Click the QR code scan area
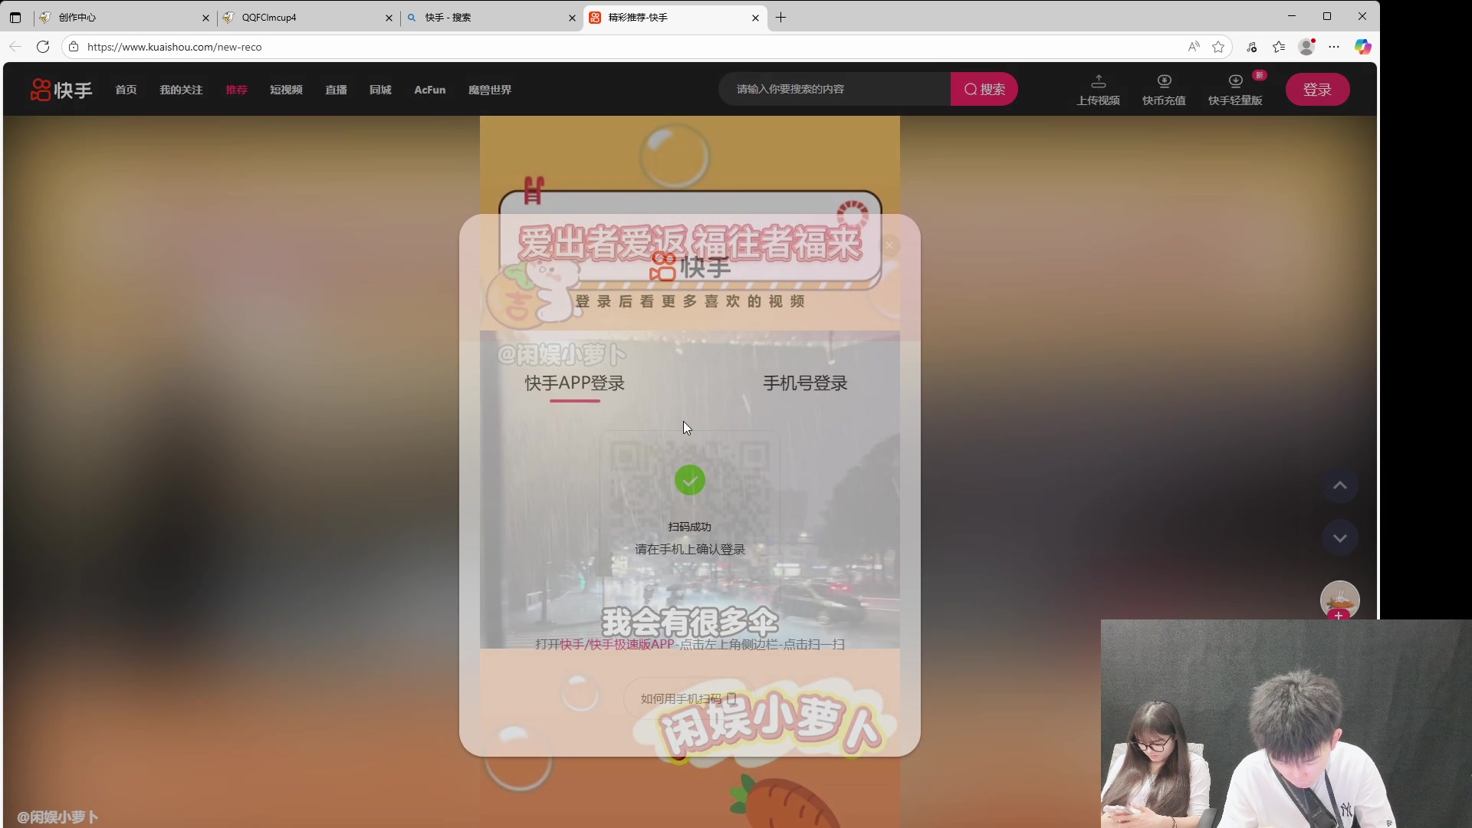 689,520
